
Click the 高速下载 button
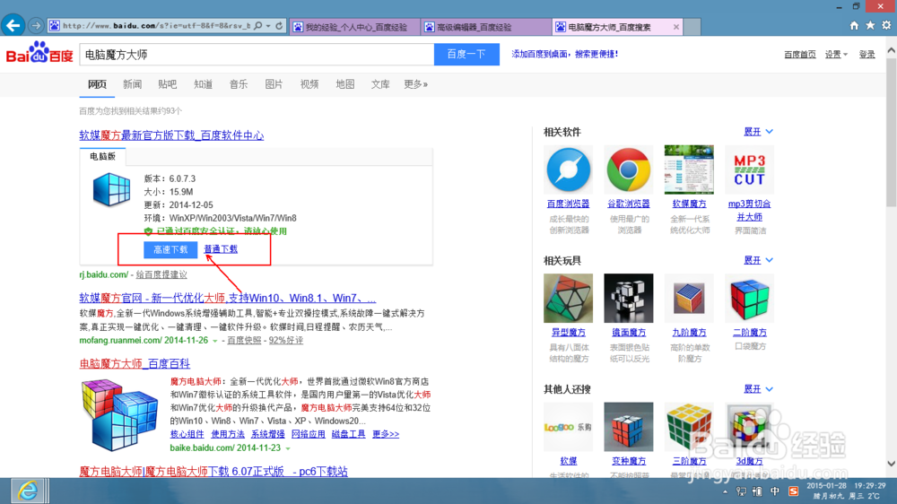(x=170, y=249)
